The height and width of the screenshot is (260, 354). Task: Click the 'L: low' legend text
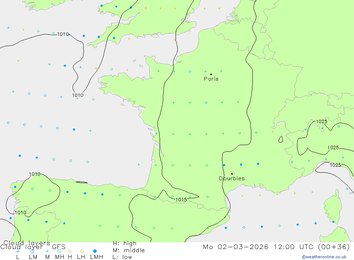tap(122, 257)
